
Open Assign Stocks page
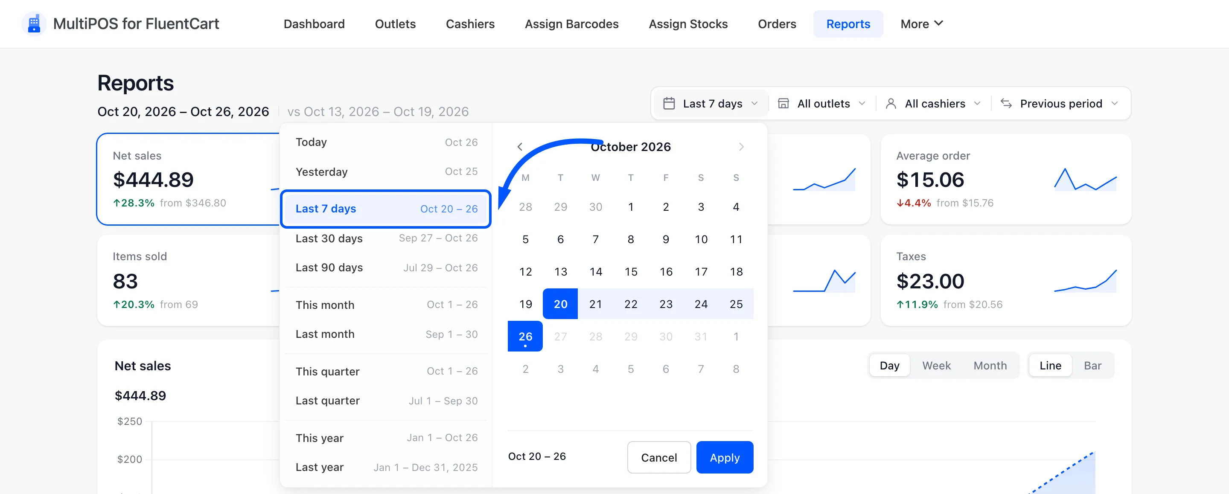(688, 24)
